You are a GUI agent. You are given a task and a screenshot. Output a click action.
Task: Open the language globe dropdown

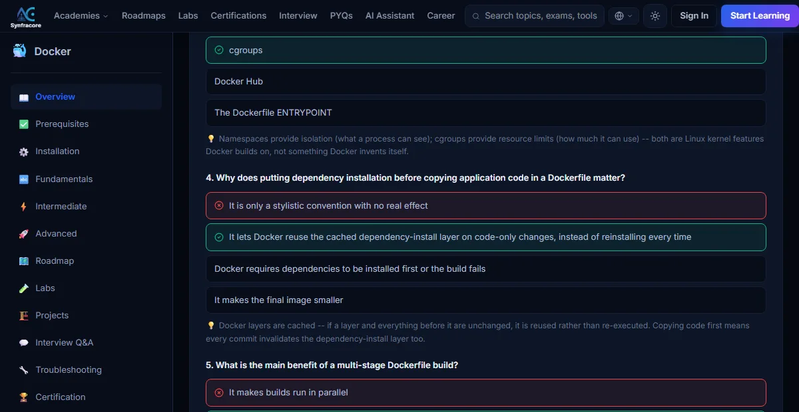pyautogui.click(x=624, y=16)
